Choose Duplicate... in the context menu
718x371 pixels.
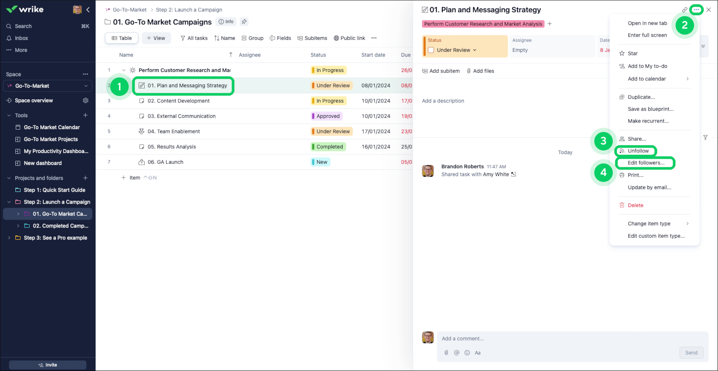(x=641, y=97)
